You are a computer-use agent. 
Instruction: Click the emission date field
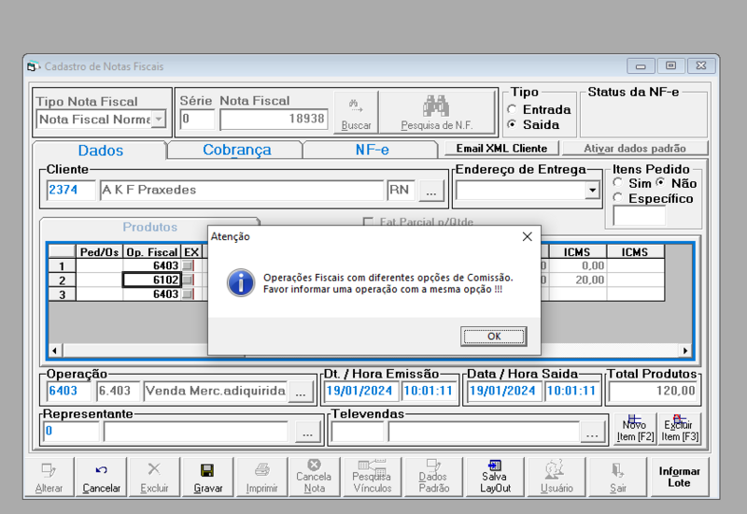pyautogui.click(x=360, y=391)
